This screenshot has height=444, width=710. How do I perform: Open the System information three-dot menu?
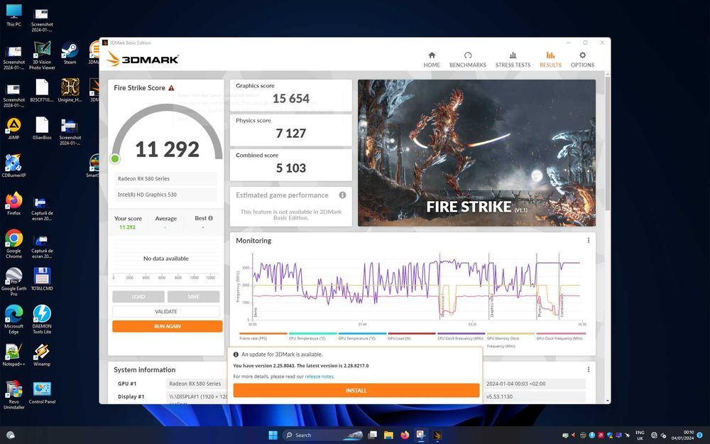588,369
